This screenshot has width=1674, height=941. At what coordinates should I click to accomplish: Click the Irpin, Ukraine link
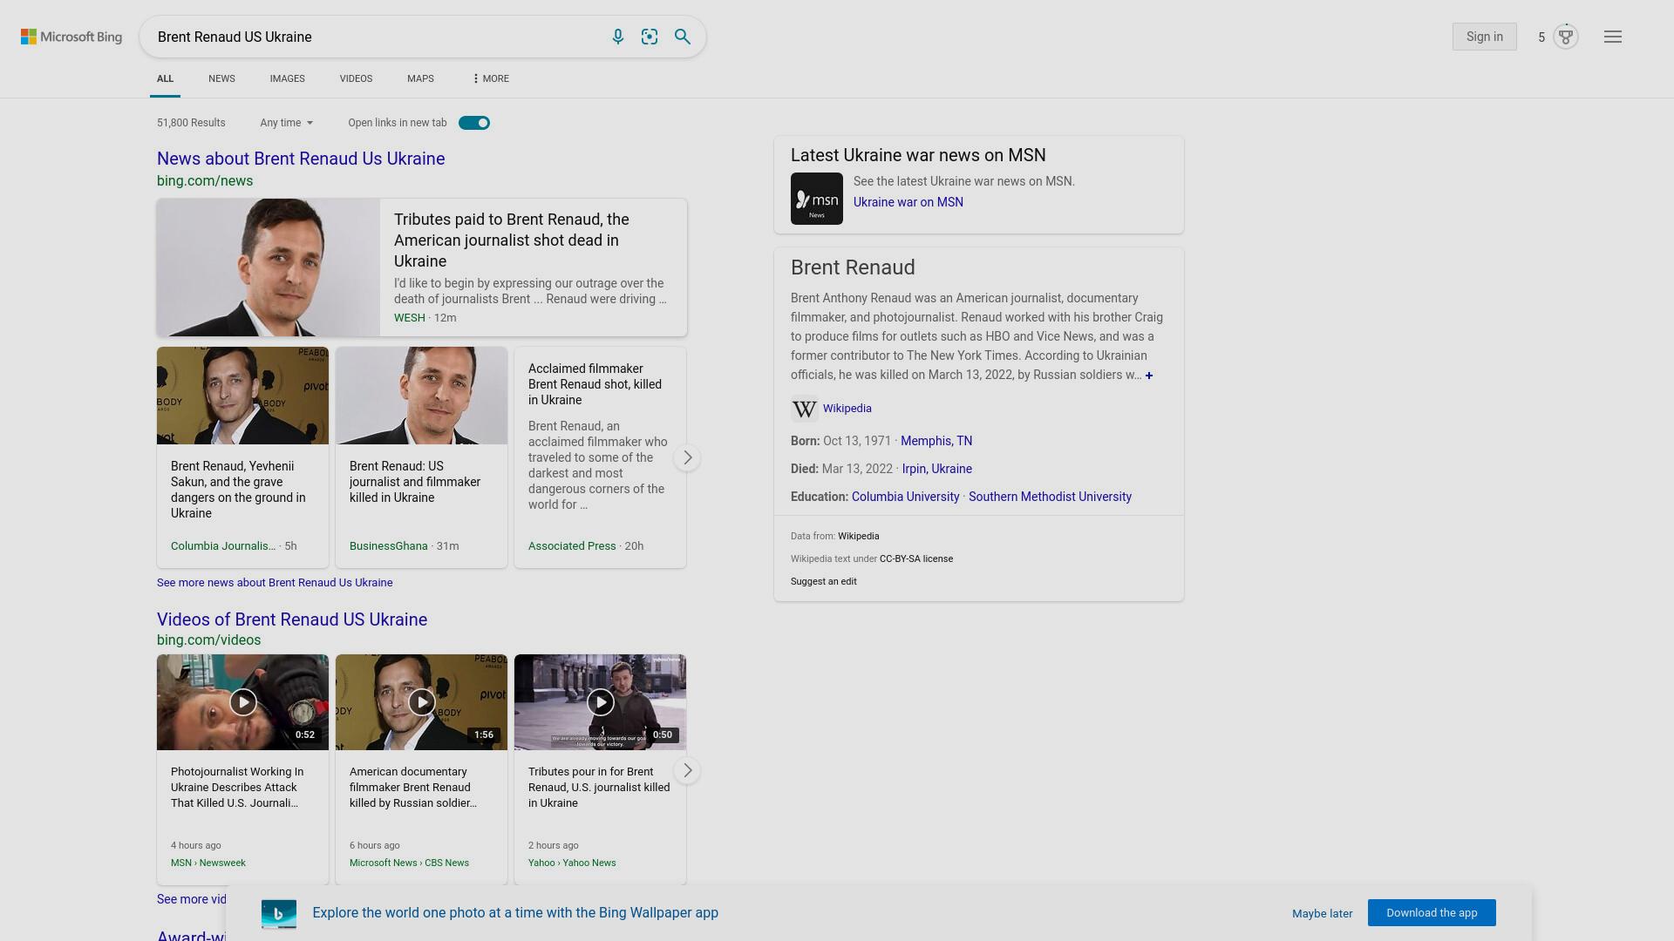click(936, 469)
